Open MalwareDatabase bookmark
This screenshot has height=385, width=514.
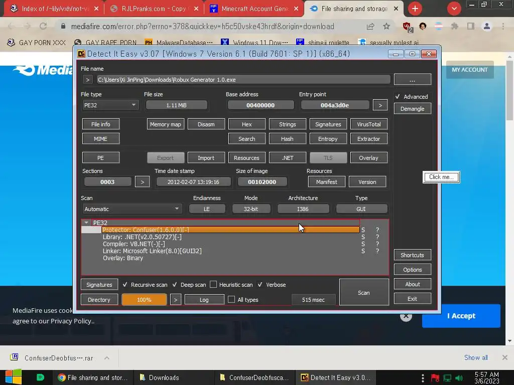point(179,43)
